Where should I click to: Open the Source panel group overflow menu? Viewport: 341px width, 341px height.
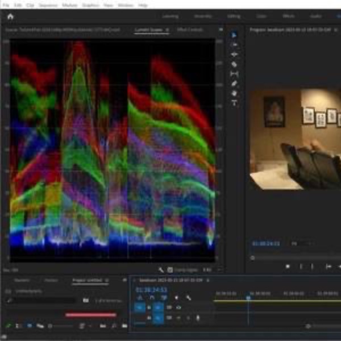point(221,30)
